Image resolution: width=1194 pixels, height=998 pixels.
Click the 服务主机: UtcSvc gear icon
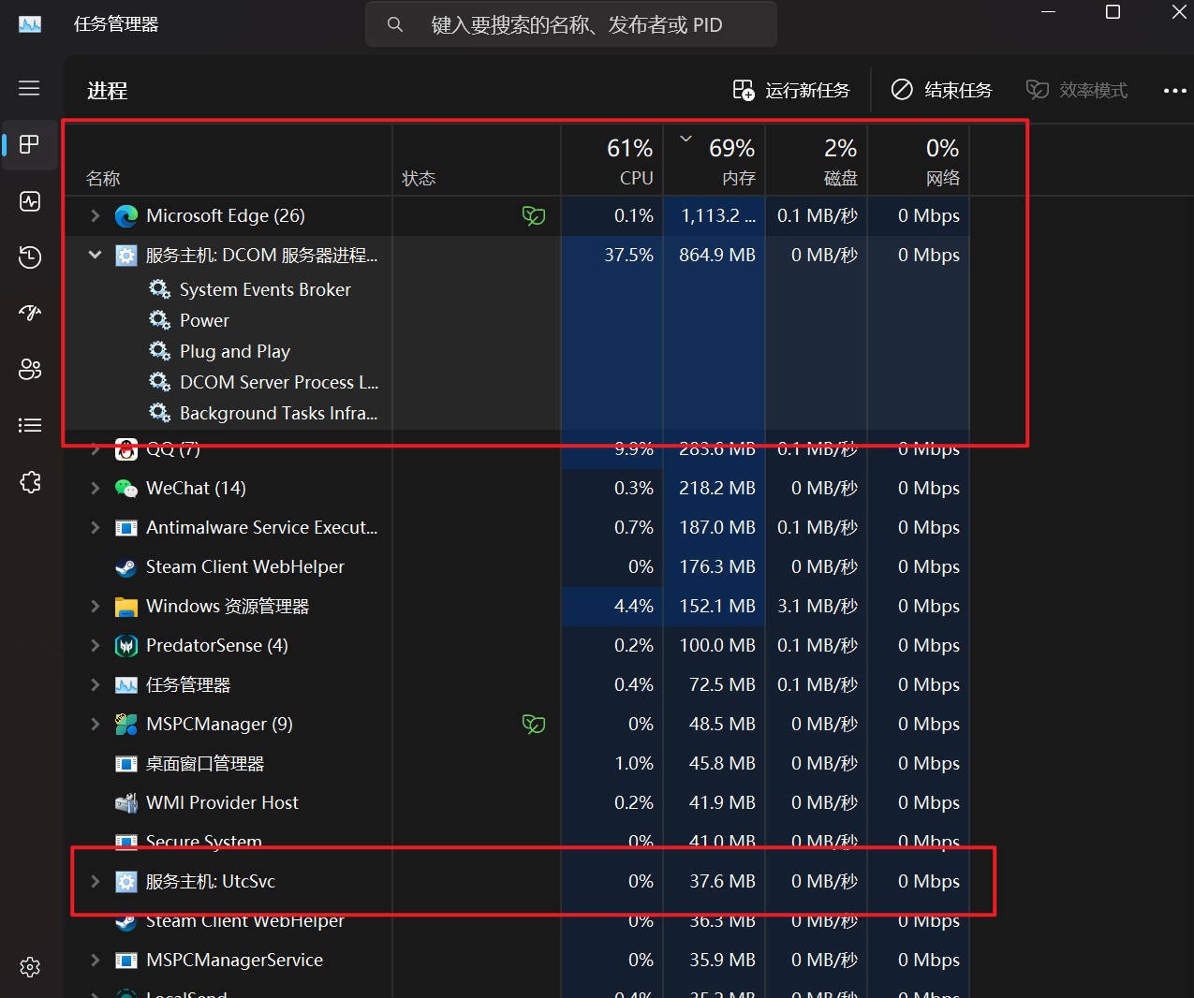click(x=126, y=882)
